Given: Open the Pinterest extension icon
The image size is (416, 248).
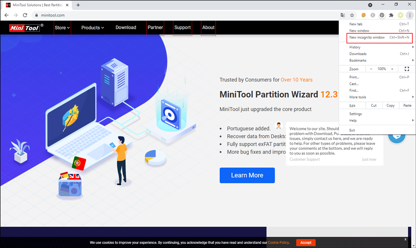Looking at the screenshot, I should pyautogui.click(x=382, y=15).
